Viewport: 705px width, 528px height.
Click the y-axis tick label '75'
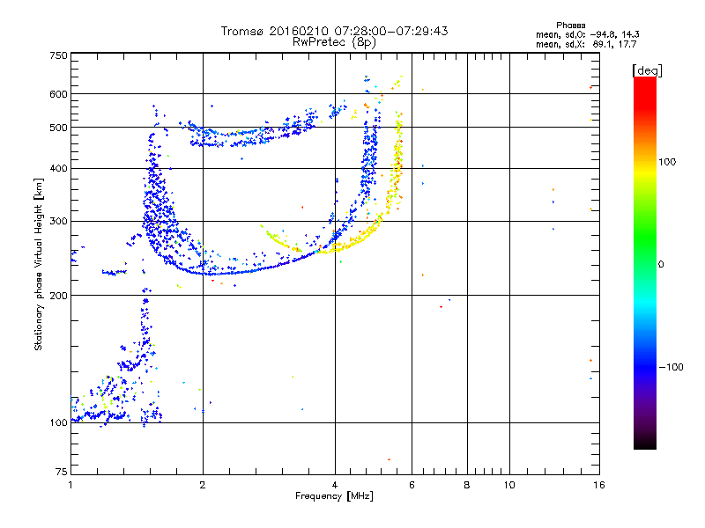pyautogui.click(x=62, y=472)
